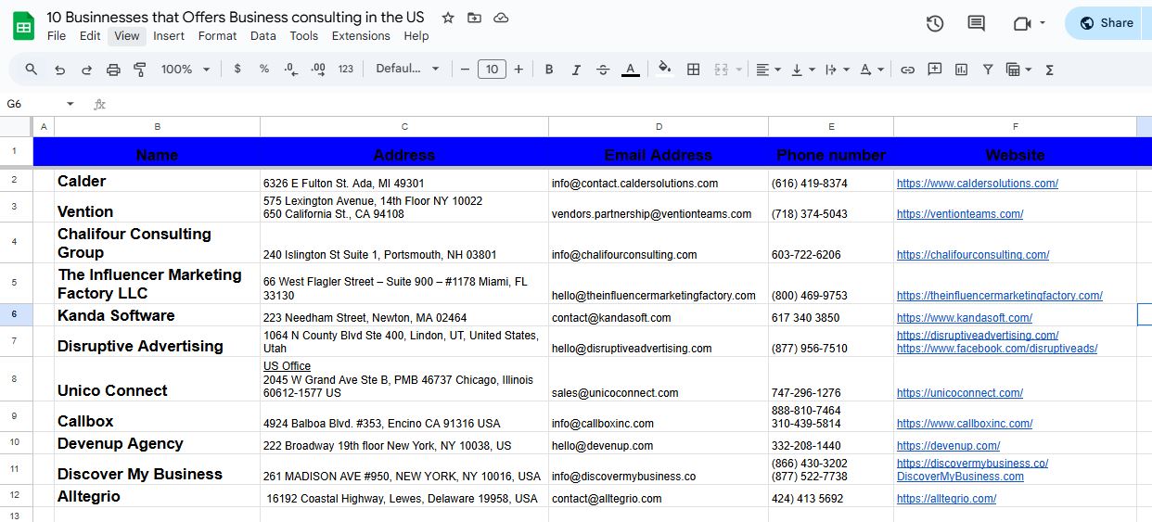Apply strikethrough formatting

point(603,70)
